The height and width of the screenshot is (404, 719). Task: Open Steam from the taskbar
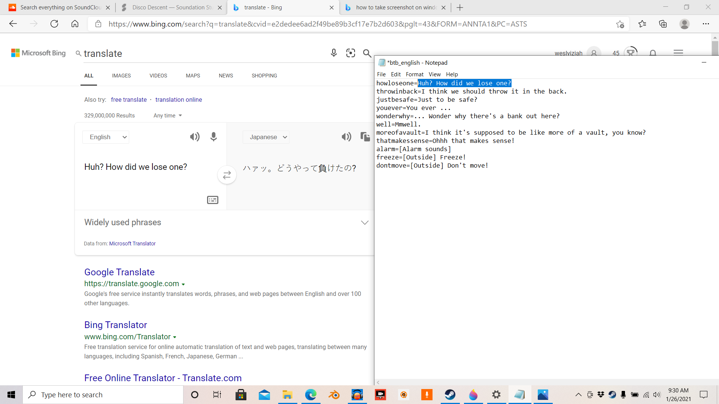coord(450,395)
